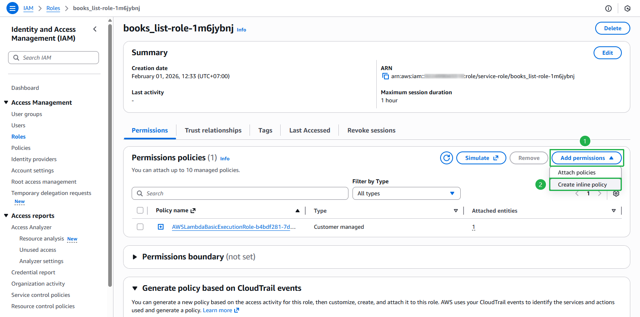Check the AWSLambdaBasicExecutionRole policy row
The image size is (640, 317).
[x=140, y=227]
